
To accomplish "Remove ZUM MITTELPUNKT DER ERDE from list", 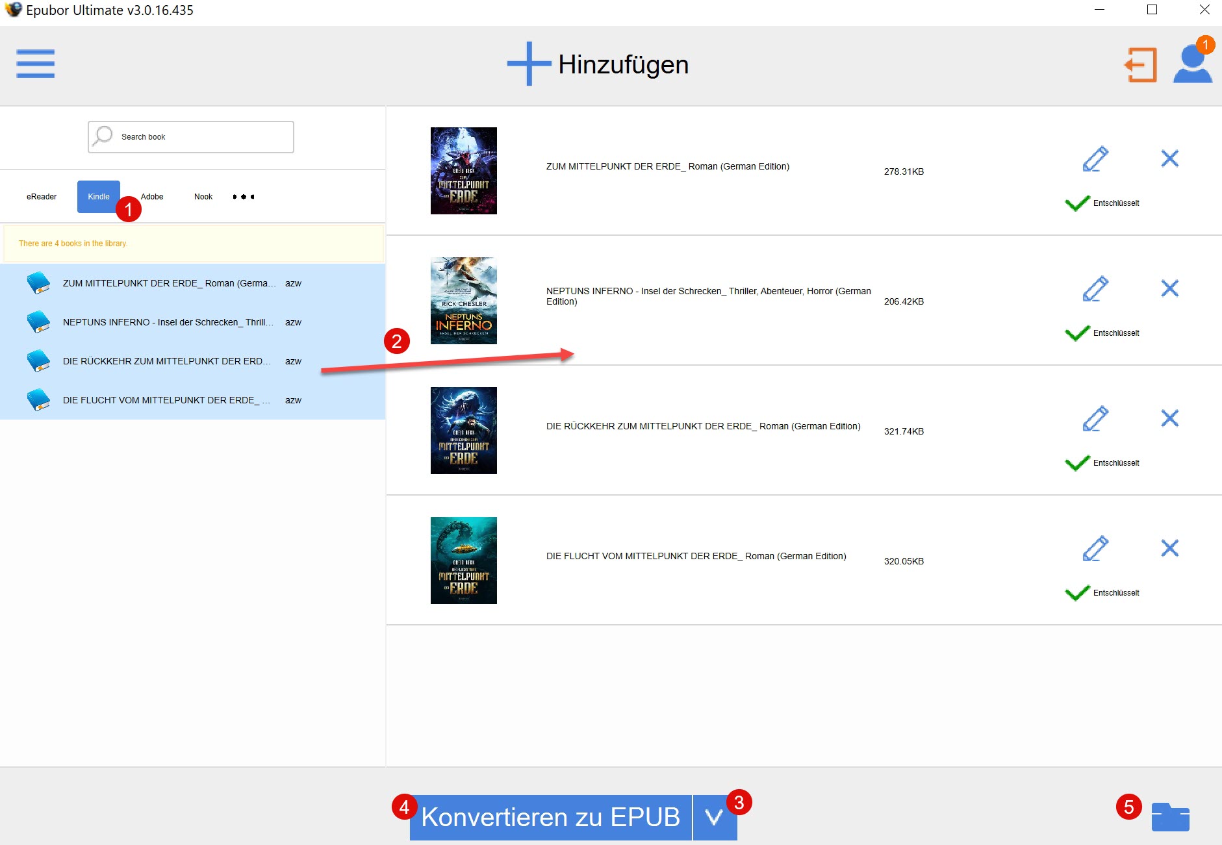I will click(1169, 158).
